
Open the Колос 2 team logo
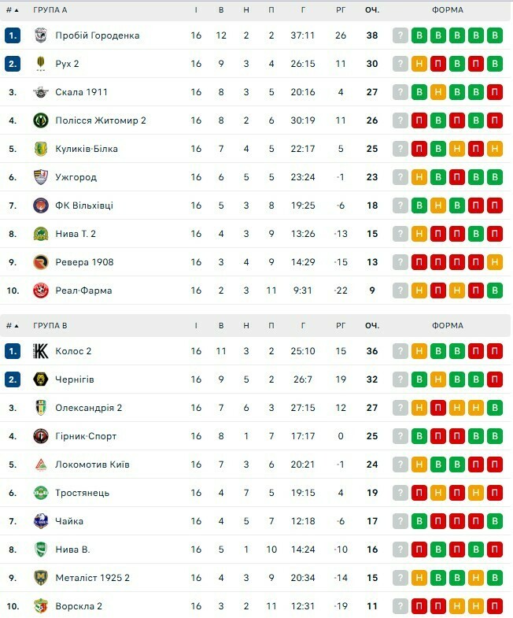coord(41,351)
